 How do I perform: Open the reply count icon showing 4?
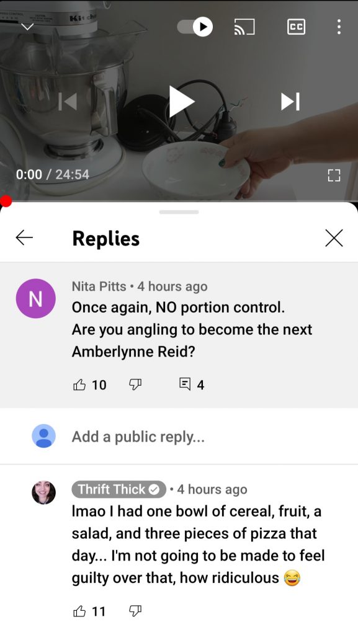coord(185,384)
